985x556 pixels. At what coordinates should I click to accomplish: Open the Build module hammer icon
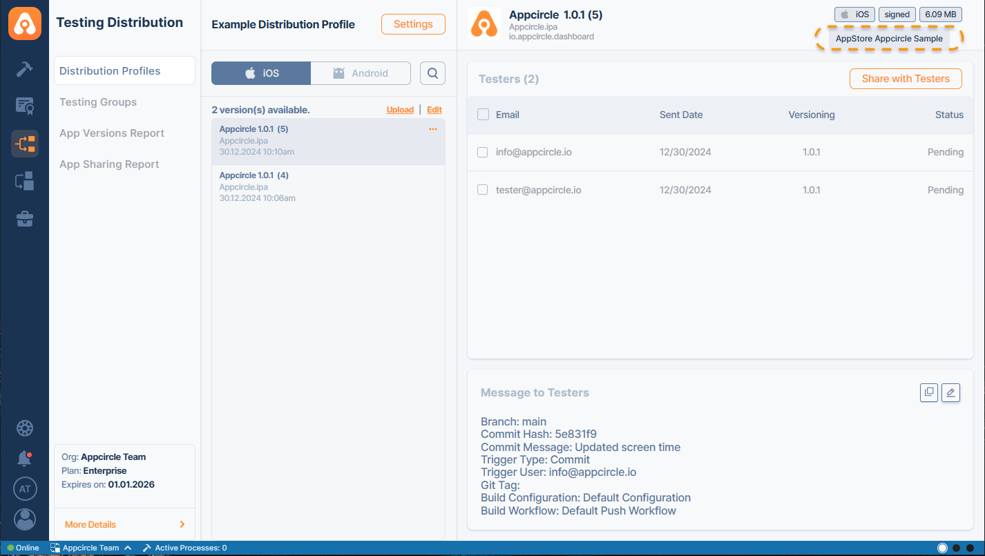[25, 69]
